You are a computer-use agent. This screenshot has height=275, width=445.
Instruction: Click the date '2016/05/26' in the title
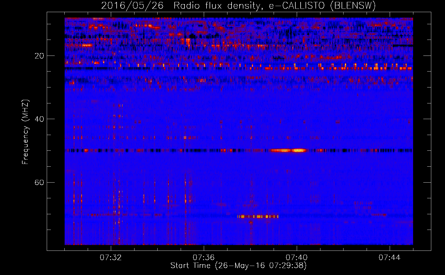point(132,6)
